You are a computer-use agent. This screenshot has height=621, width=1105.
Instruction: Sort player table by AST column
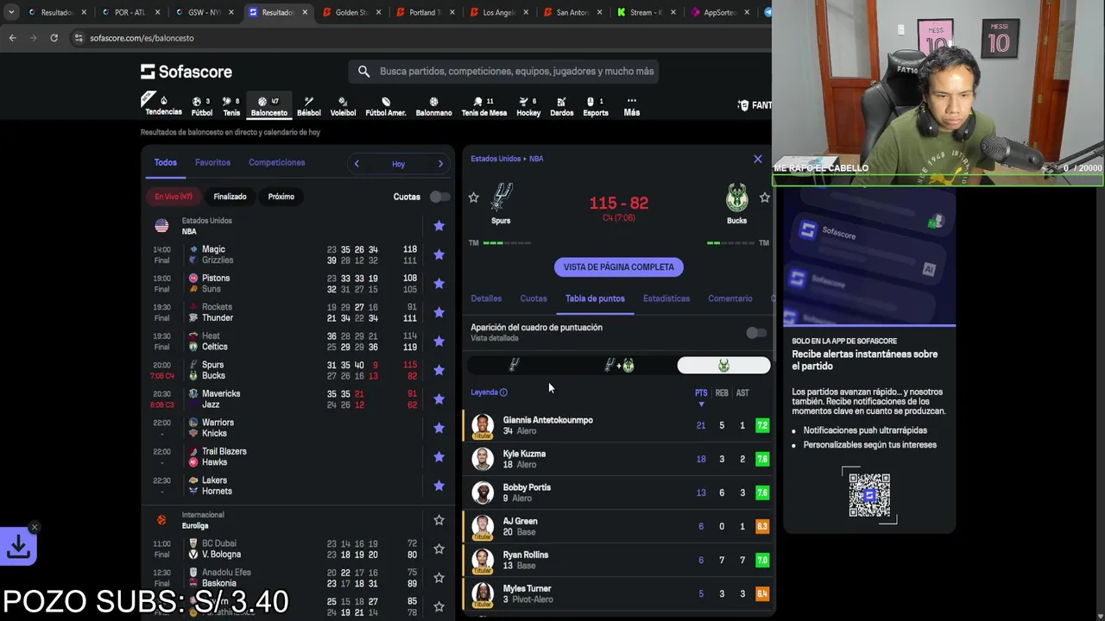tap(742, 393)
